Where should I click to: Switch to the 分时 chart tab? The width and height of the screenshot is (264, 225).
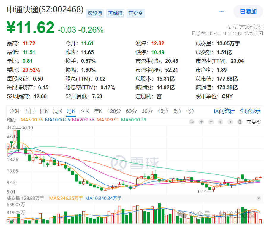coord(14,111)
